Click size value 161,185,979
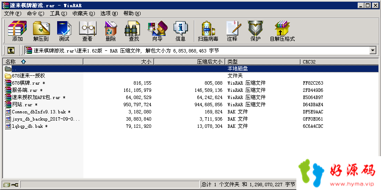This screenshot has height=190, width=381. pos(138,91)
